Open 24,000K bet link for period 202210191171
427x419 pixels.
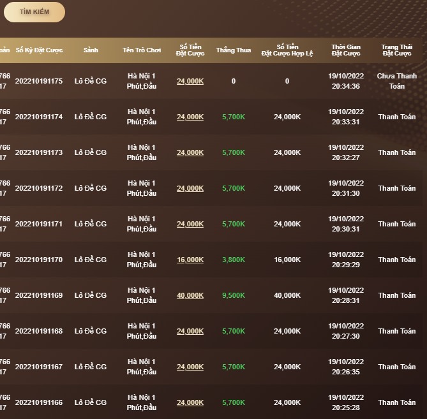pos(190,224)
